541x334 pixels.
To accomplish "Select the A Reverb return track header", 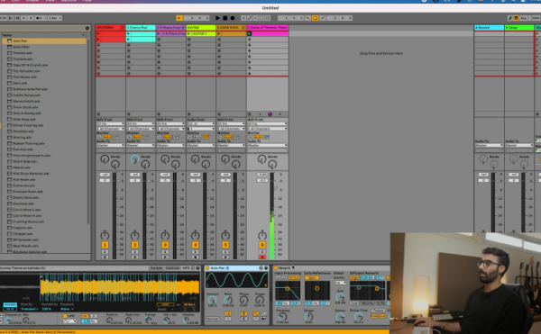I will click(489, 28).
